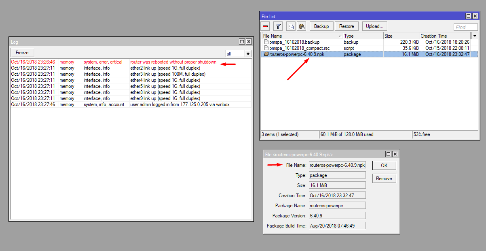Sort by the File Name column header
Screen dimensions: 486x251
point(302,36)
